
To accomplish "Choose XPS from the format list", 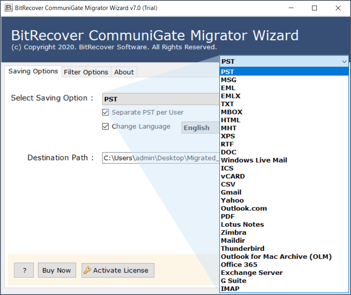I will (x=284, y=136).
